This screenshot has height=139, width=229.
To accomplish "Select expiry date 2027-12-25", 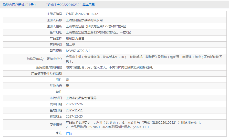I will point(74,117).
